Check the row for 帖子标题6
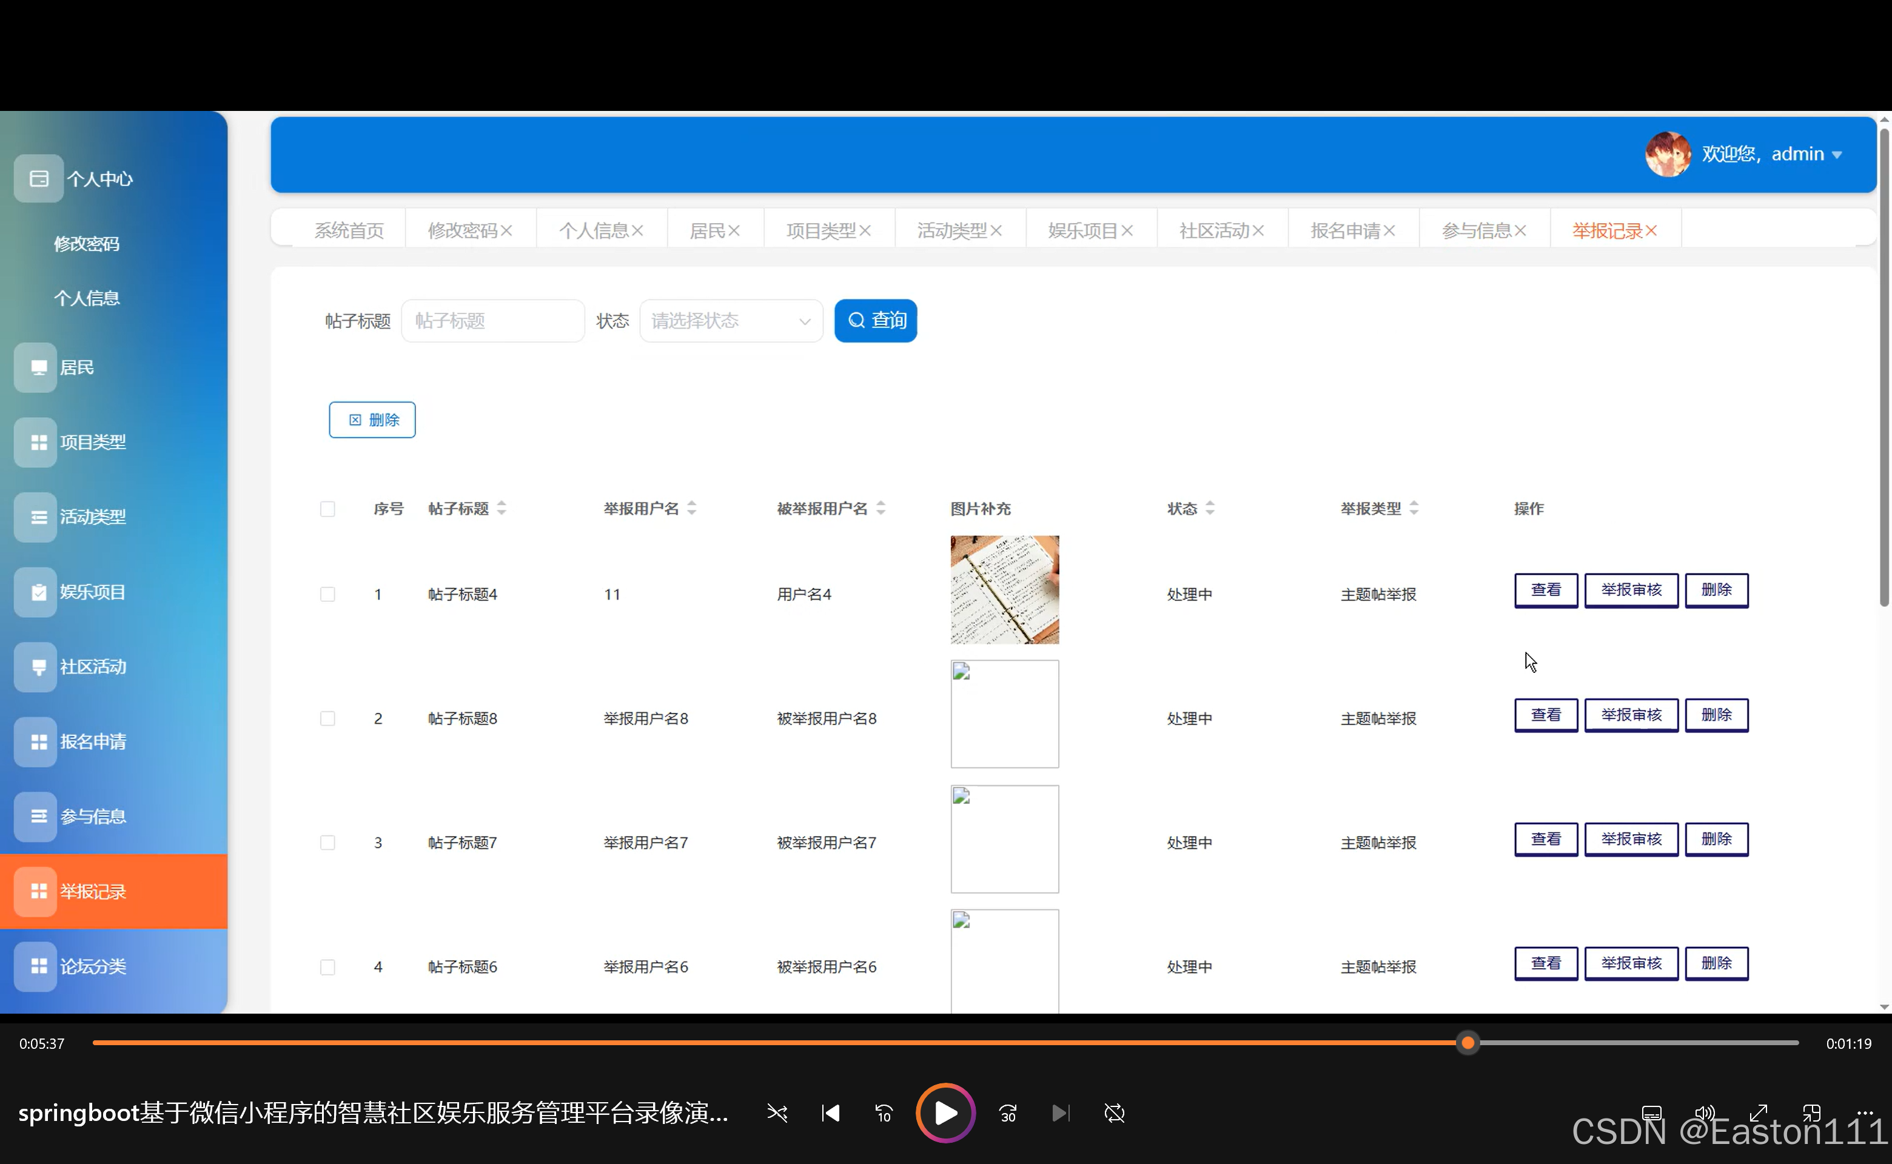Screen dimensions: 1892x1164 (x=327, y=967)
